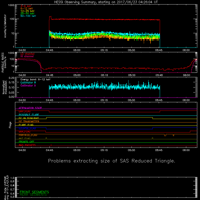Click the 06:00 tick under the flags plot
Image resolution: width=200 pixels, height=200 pixels.
pos(186,150)
